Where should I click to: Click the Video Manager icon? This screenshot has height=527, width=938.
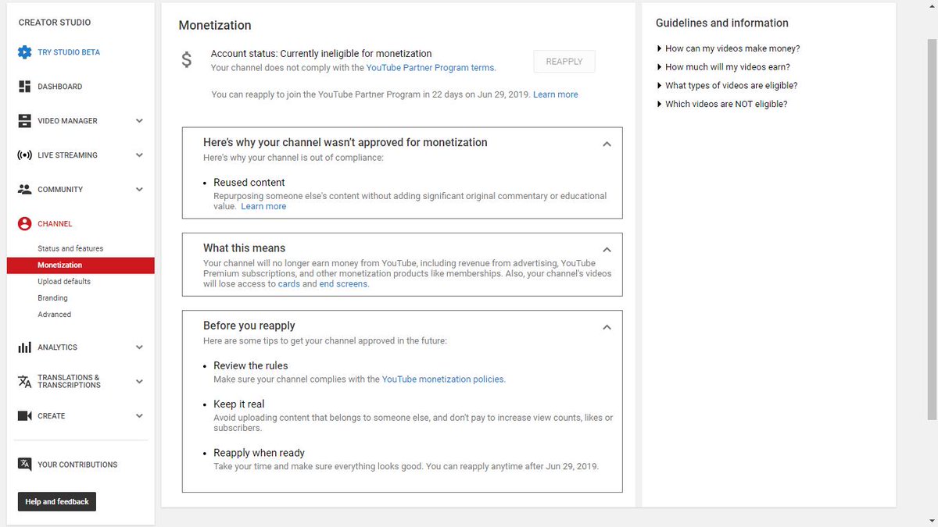click(x=24, y=121)
